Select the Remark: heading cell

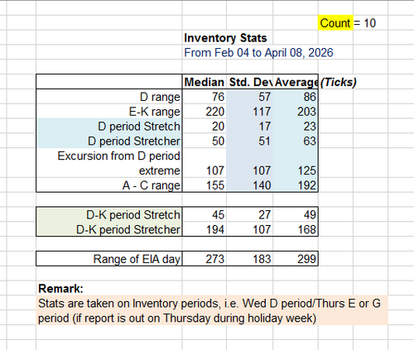point(60,289)
